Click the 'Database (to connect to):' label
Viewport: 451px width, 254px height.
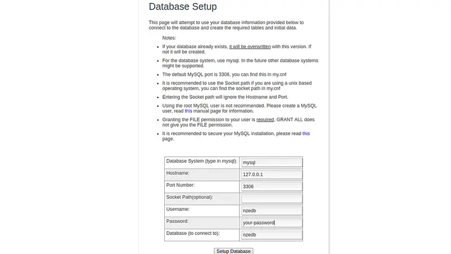[x=193, y=233]
